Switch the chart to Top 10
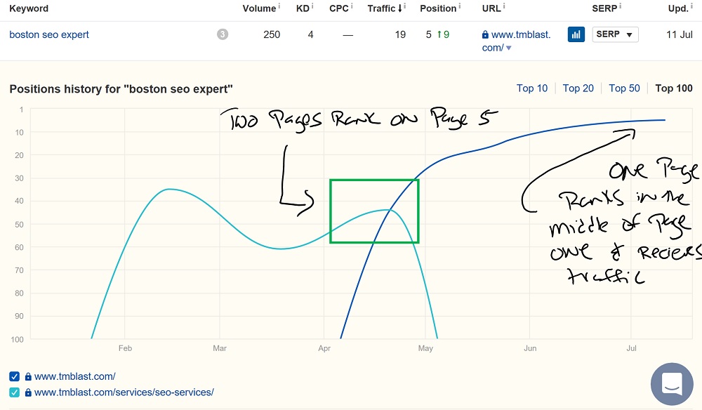 tap(532, 88)
